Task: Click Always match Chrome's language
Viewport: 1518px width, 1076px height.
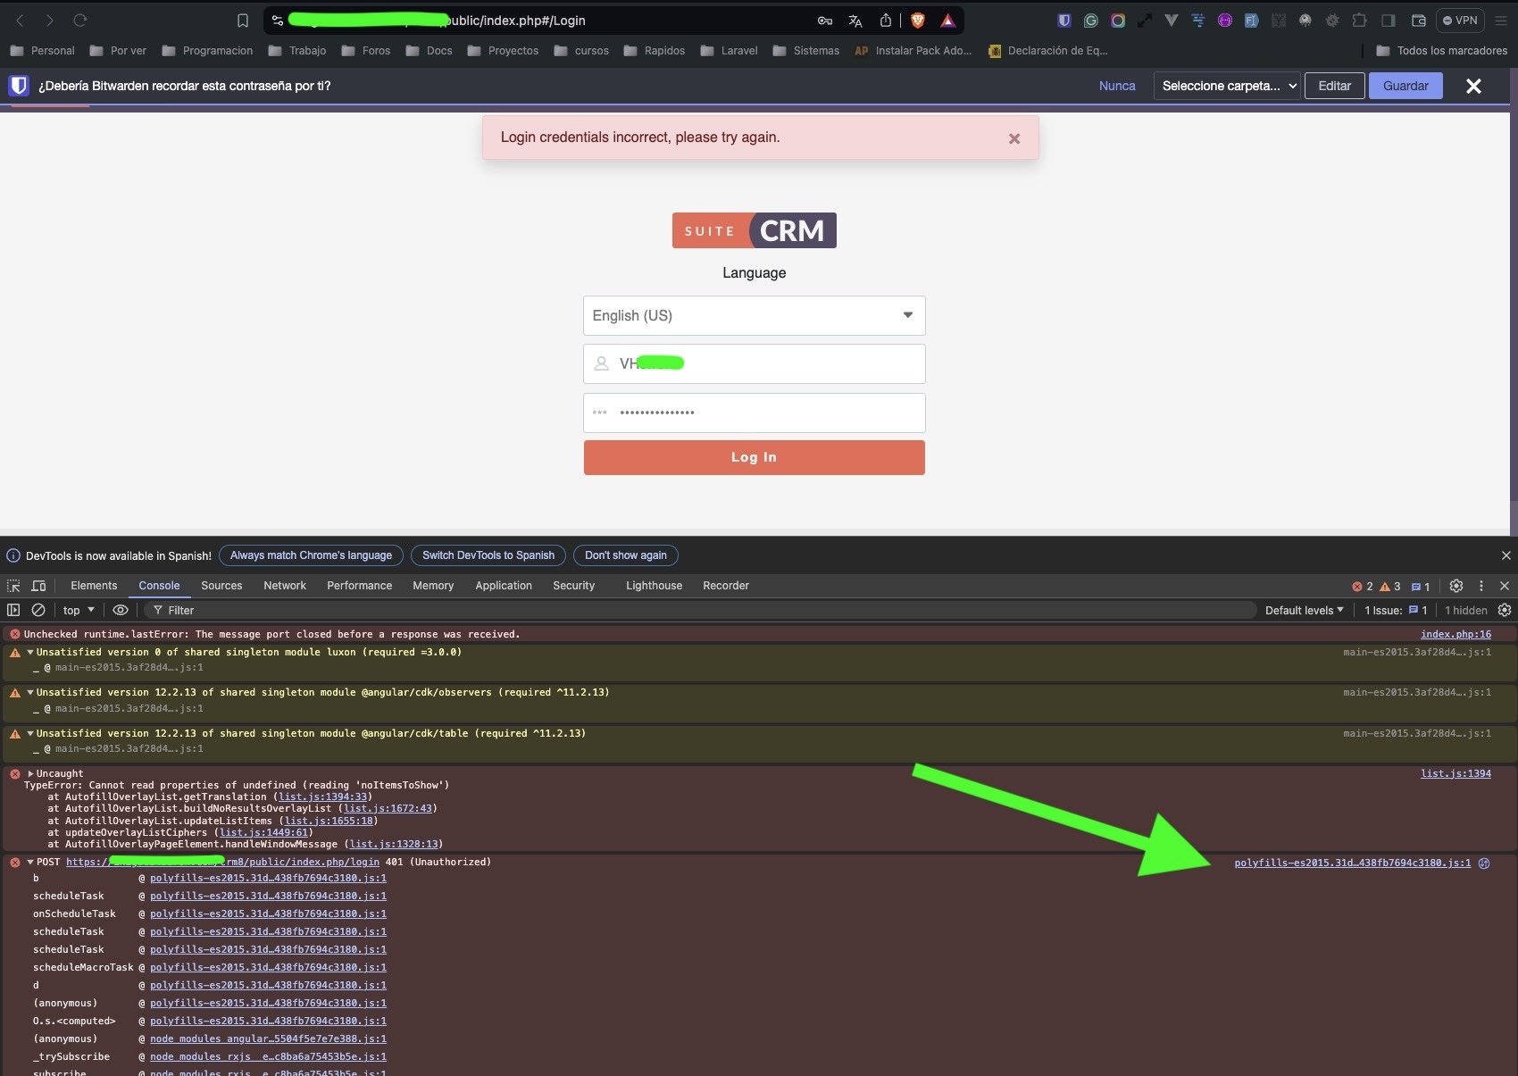Action: click(x=311, y=555)
